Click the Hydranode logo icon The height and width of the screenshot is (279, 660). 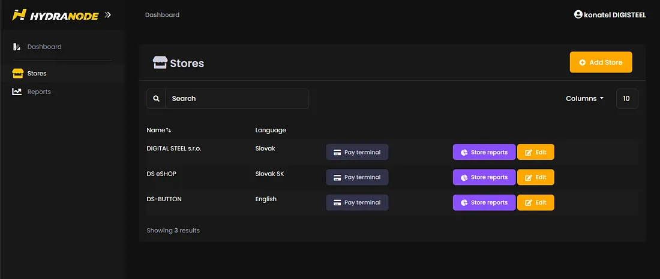click(19, 15)
